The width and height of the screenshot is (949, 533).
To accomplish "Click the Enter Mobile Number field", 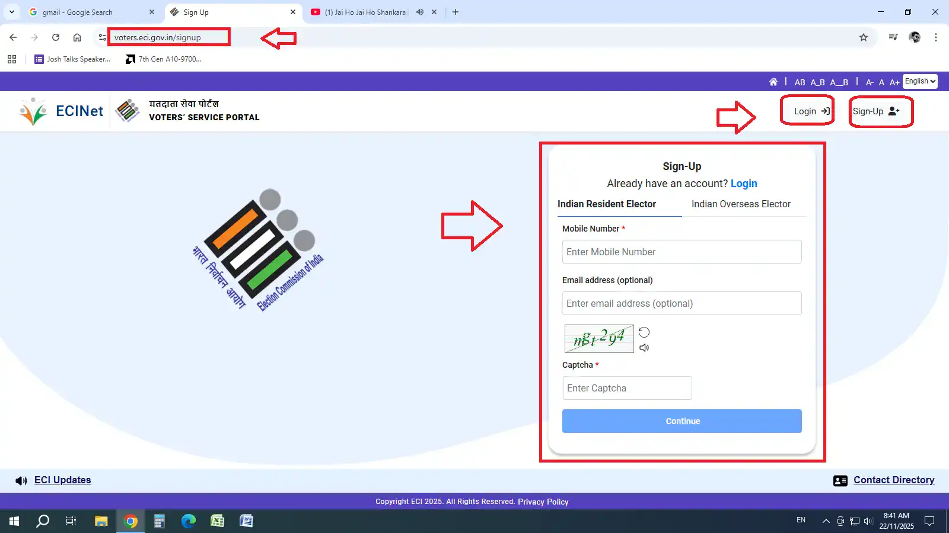I will point(682,252).
